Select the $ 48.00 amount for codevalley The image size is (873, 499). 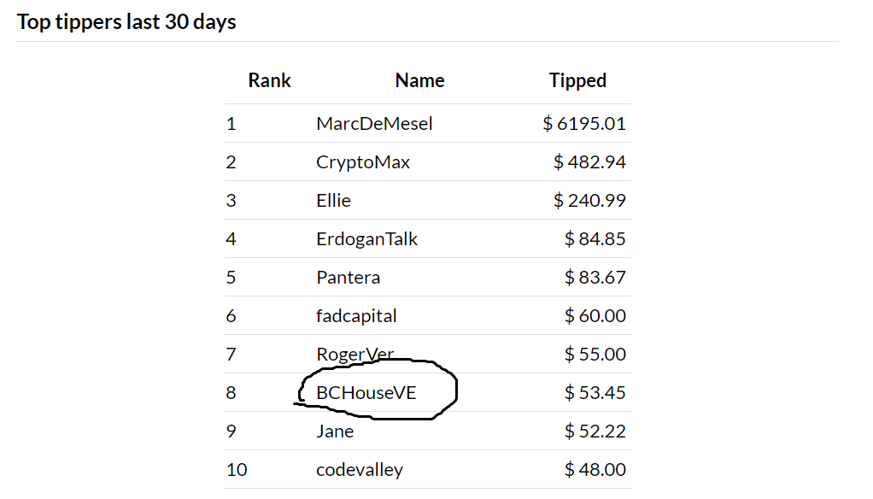595,469
